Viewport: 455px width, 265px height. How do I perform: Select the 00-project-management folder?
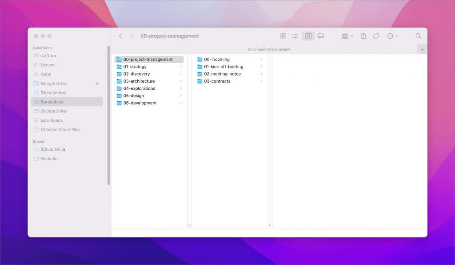point(149,60)
